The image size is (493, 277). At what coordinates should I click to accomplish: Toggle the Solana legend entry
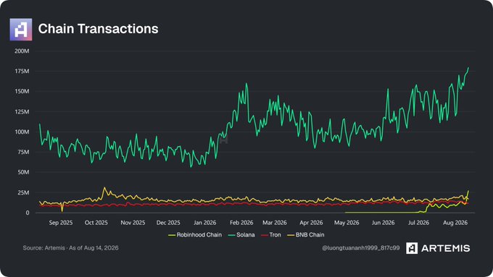(x=241, y=234)
